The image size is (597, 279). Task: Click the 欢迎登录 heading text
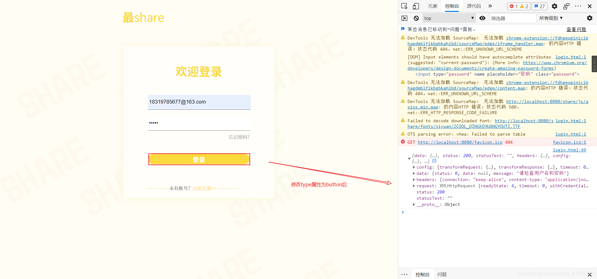[199, 72]
